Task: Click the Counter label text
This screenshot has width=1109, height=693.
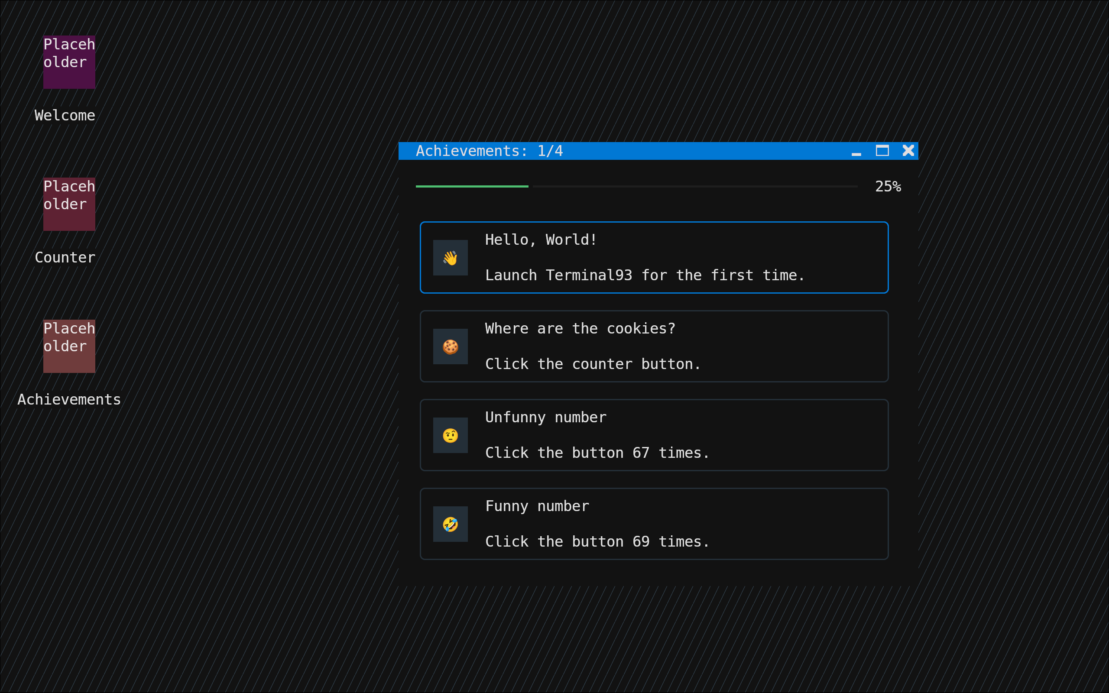Action: click(x=65, y=258)
